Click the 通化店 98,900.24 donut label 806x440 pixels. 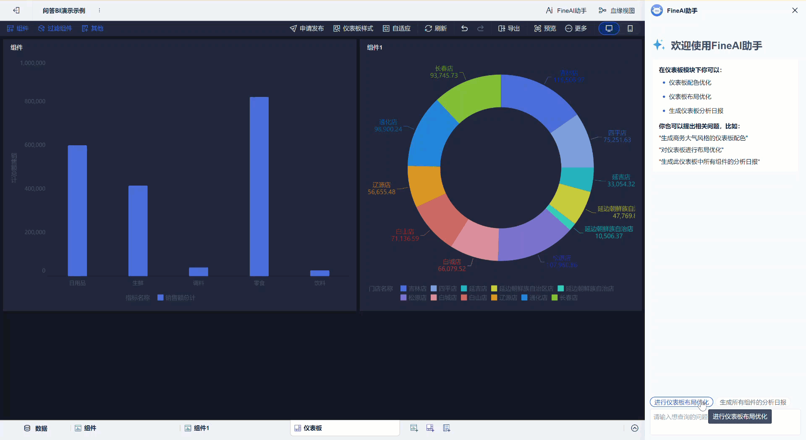pos(388,126)
